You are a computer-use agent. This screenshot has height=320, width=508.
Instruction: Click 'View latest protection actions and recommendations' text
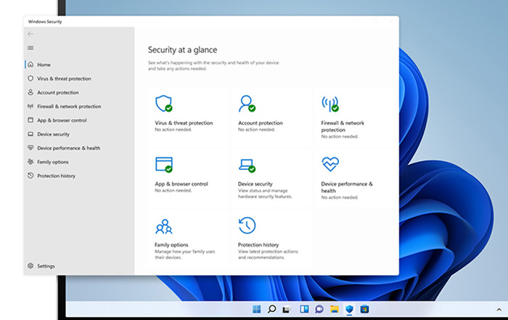(x=268, y=255)
